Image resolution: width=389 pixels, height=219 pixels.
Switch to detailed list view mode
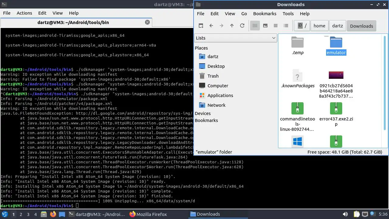pyautogui.click(x=286, y=26)
